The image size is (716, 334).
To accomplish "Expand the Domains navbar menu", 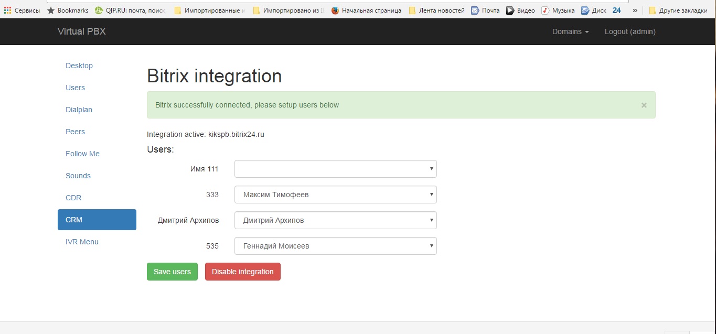I will pos(570,31).
